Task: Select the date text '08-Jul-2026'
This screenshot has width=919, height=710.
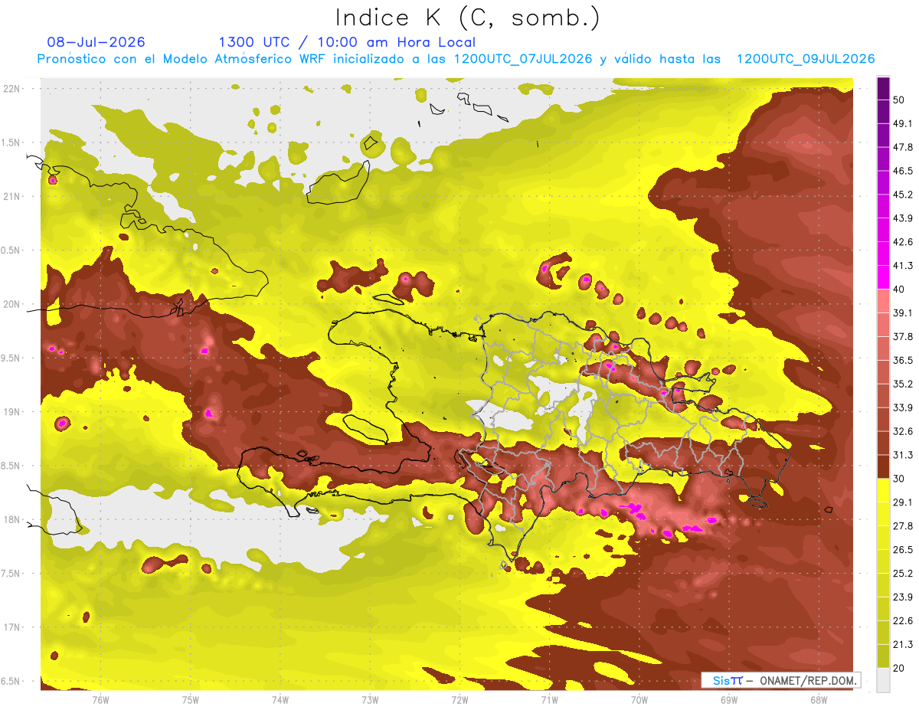Action: (x=96, y=42)
